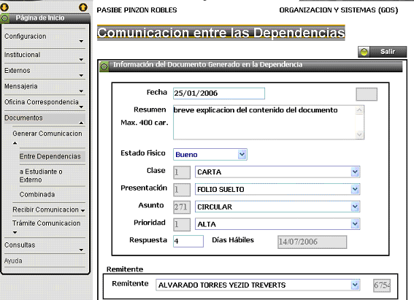This screenshot has width=414, height=300.
Task: Click the orange up-arrow icon at the top of the sidebar
Action: pyautogui.click(x=83, y=7)
